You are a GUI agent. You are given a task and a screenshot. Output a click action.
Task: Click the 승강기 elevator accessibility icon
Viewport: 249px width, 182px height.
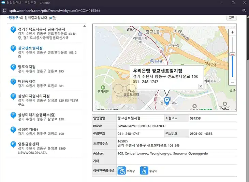144,170
